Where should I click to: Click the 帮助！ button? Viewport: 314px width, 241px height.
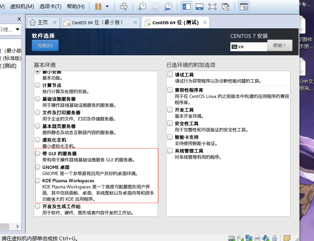click(x=280, y=45)
